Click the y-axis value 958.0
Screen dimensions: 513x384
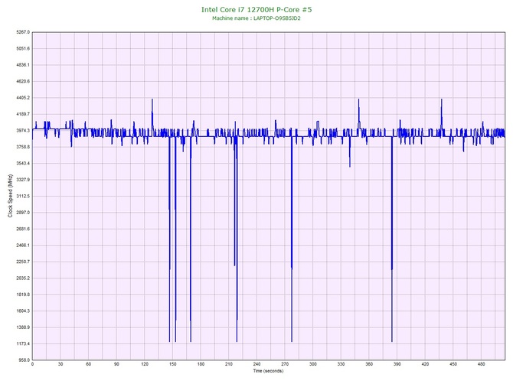point(24,360)
